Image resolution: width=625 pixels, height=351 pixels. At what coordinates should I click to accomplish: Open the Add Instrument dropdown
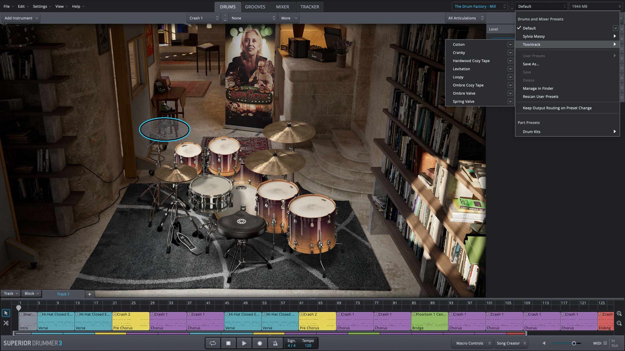(21, 18)
